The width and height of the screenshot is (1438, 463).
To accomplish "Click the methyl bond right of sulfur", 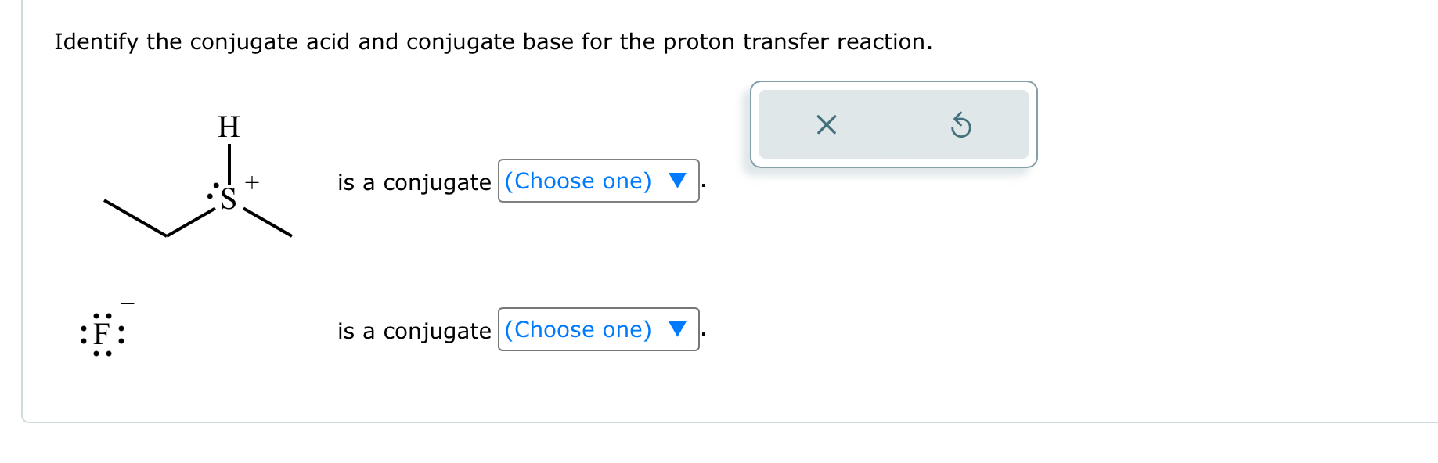I will coord(267,222).
